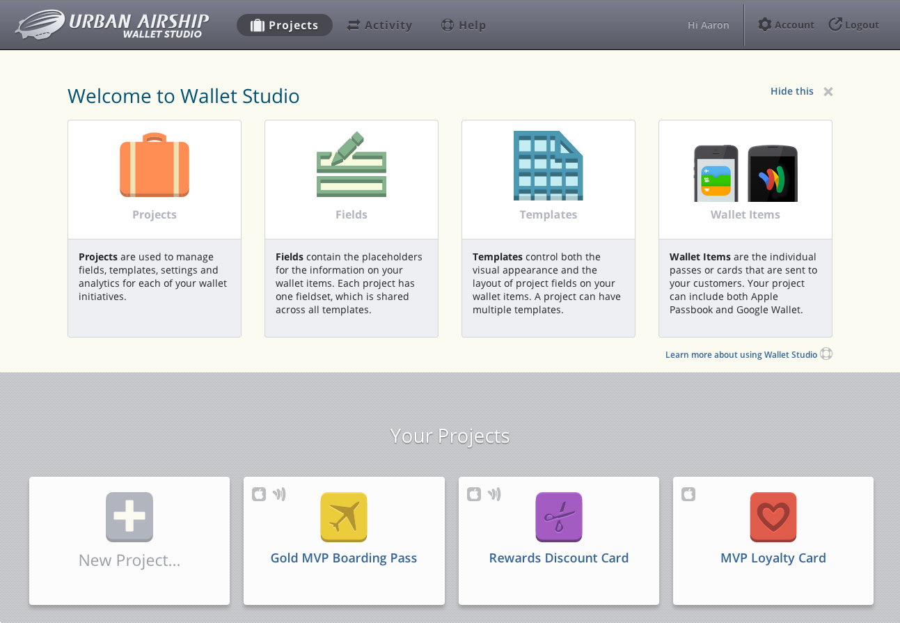The width and height of the screenshot is (900, 623).
Task: Click the lifesaver icon in Help tab
Action: (448, 25)
